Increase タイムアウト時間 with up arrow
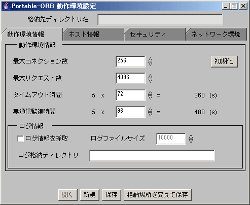The height and width of the screenshot is (205, 250). pyautogui.click(x=150, y=93)
